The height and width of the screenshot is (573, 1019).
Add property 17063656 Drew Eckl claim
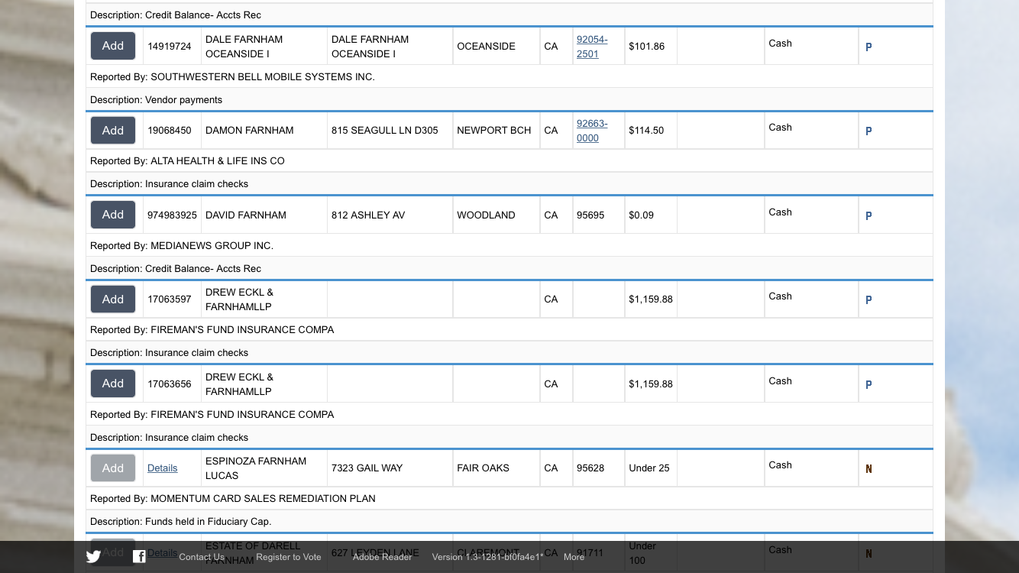(113, 384)
